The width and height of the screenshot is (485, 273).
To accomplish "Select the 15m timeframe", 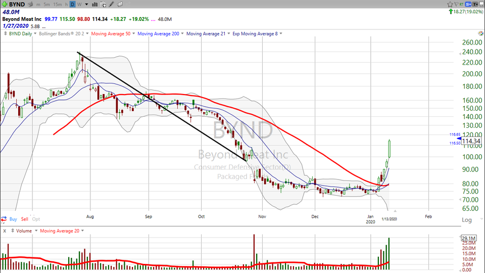I will 57,5.
